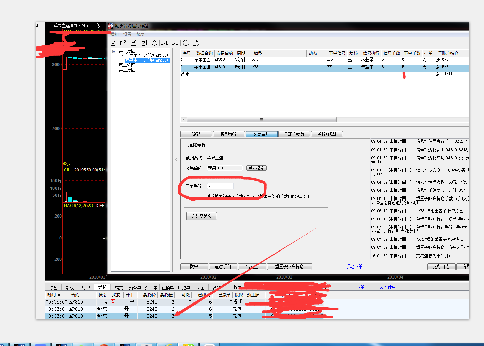The width and height of the screenshot is (484, 346).
Task: Collapse the 第一分区 tree node
Action: (x=114, y=51)
